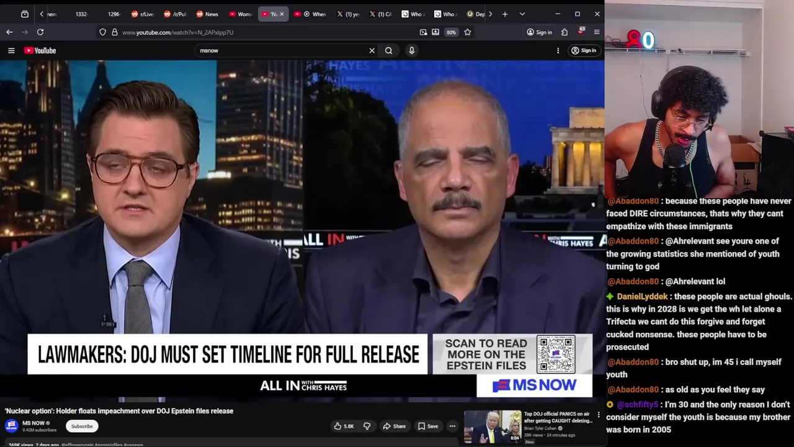Screen dimensions: 794x447
Task: Dislike the video with thumbs down
Action: [367, 426]
